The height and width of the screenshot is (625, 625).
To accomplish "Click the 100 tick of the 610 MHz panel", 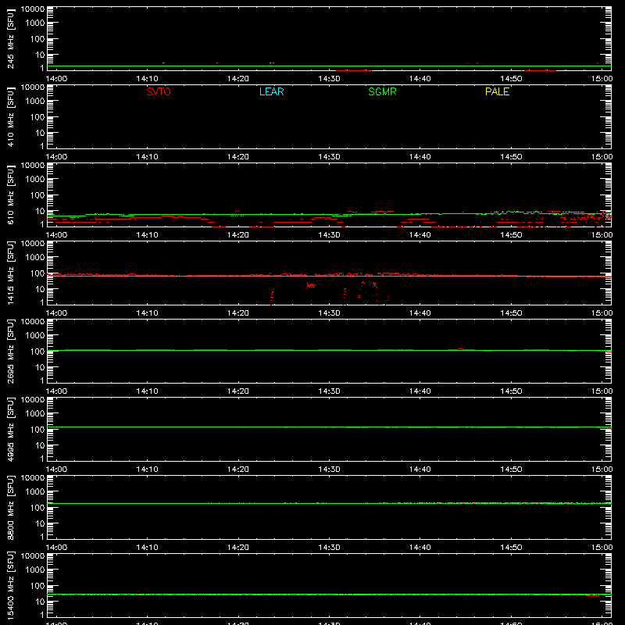I will pos(37,195).
